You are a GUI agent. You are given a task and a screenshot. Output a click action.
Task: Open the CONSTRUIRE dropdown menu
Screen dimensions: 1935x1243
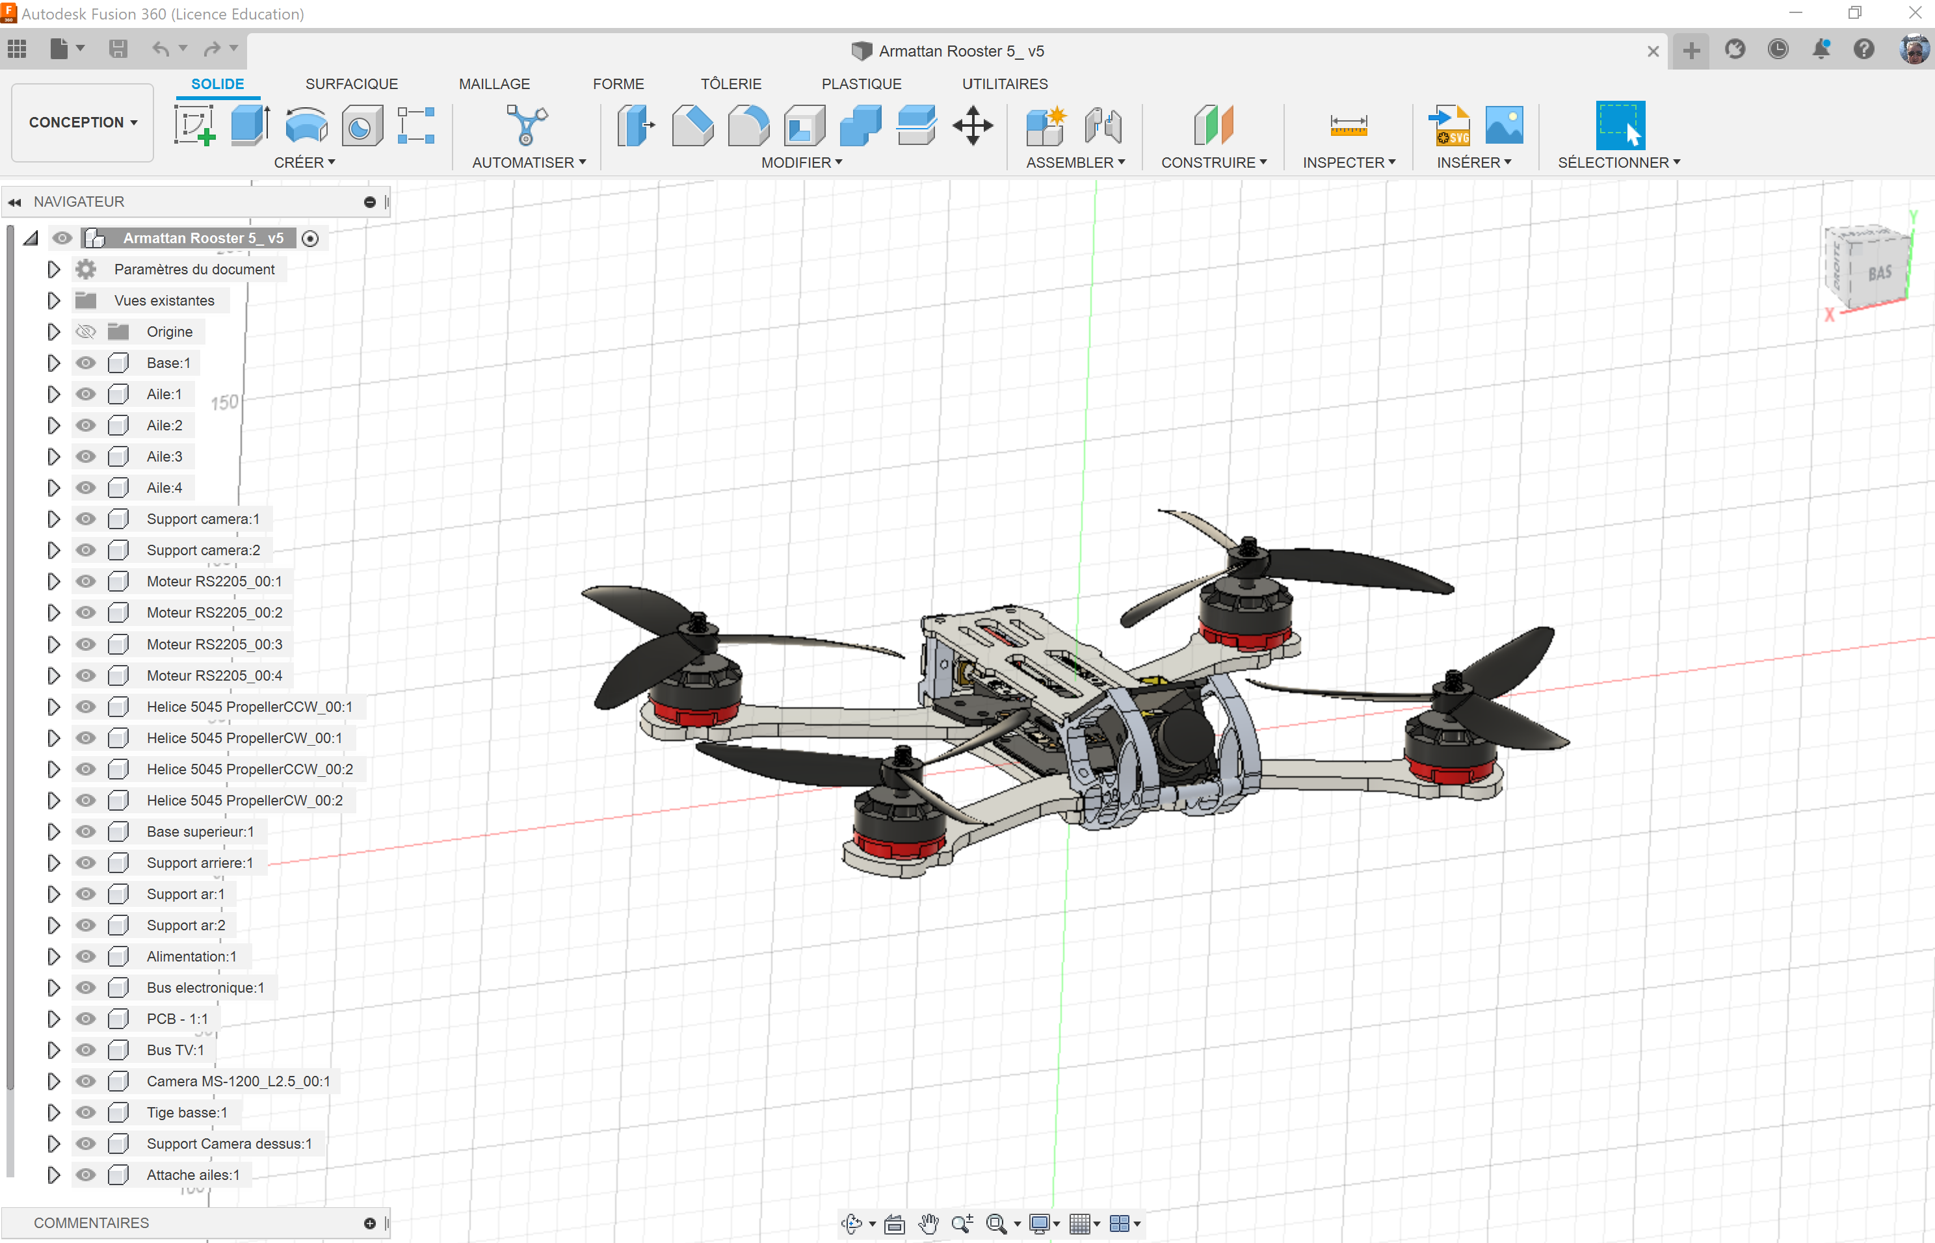pos(1213,163)
